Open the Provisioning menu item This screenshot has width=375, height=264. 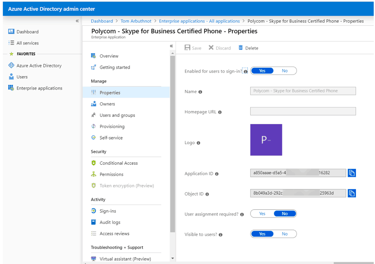[112, 127]
